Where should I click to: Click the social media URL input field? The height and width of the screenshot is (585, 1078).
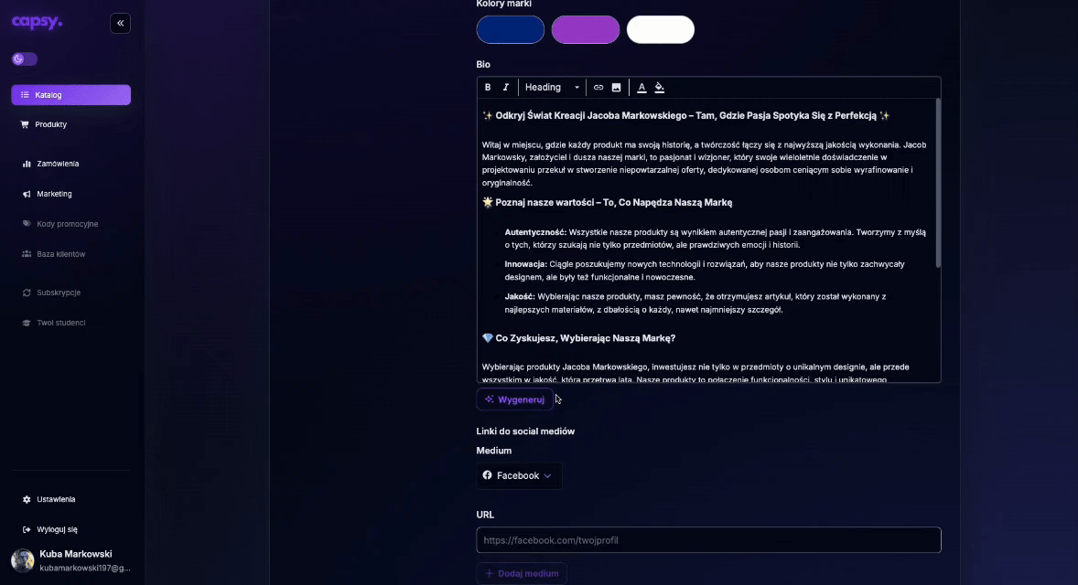pos(708,540)
